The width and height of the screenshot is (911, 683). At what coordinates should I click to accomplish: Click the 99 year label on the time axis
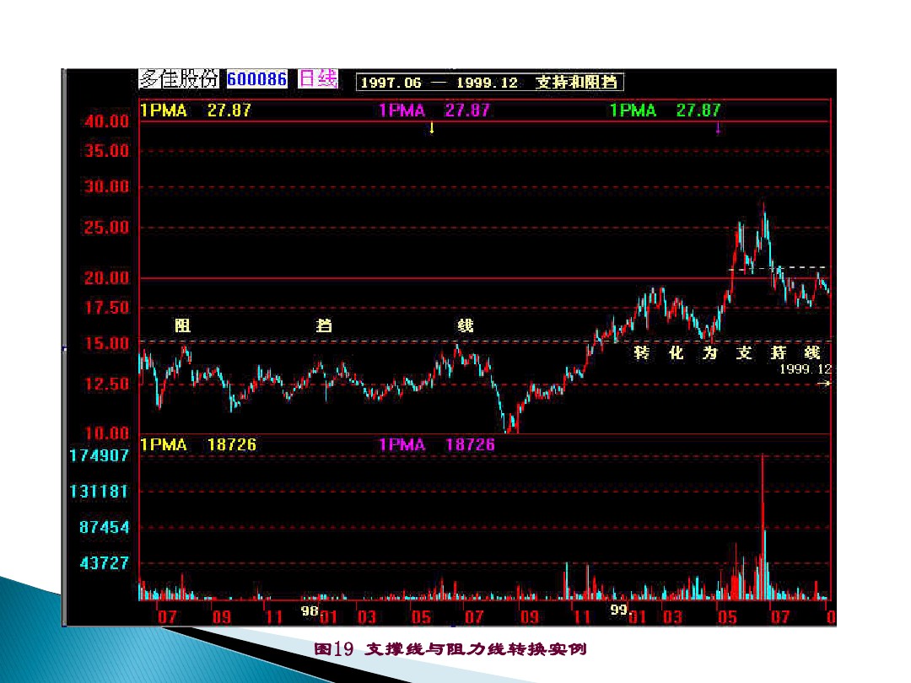619,610
